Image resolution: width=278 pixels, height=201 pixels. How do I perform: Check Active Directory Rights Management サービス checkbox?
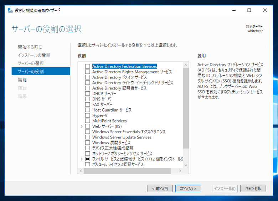coord(87,72)
